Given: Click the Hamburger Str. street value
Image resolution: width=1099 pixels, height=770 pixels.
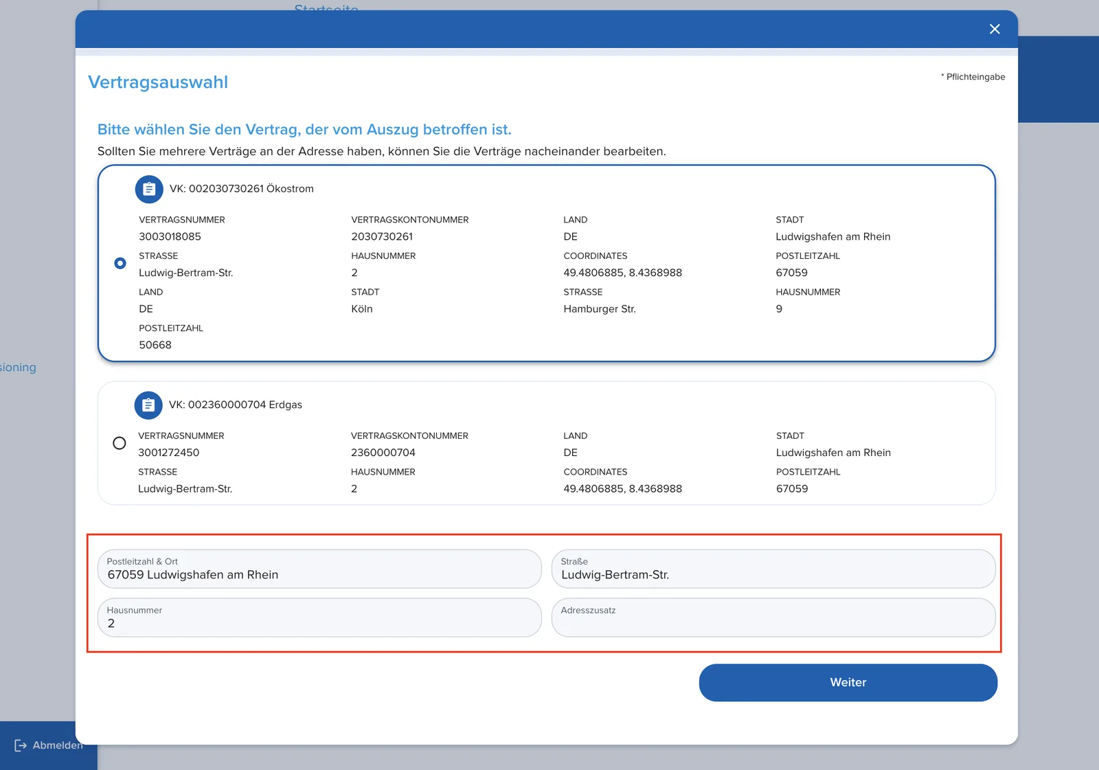Looking at the screenshot, I should [x=600, y=309].
